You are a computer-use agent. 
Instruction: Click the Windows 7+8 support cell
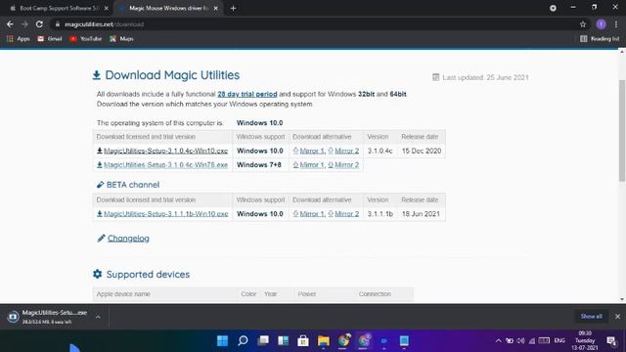(x=258, y=165)
